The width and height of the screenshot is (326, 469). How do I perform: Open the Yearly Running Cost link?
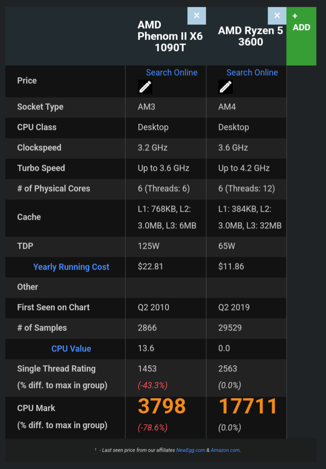[x=71, y=267]
